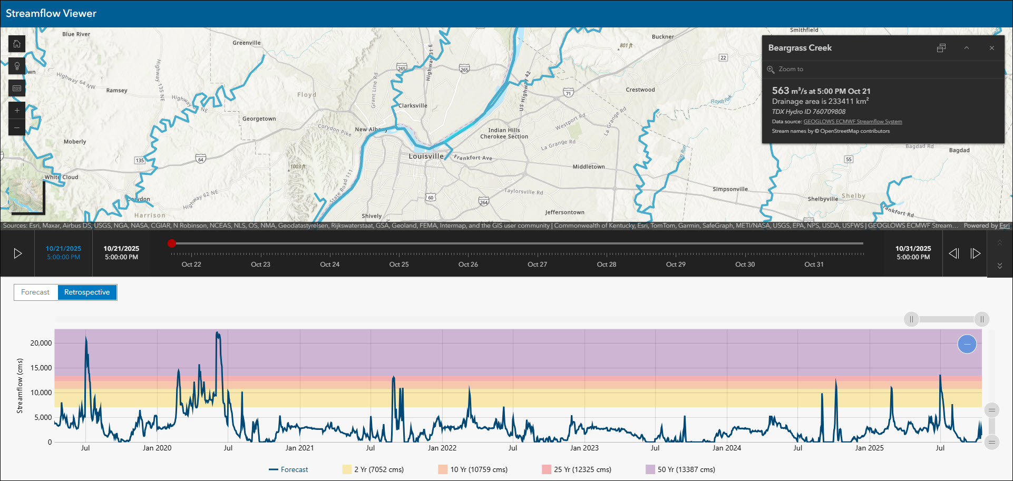
Task: Click the lightbulb icon on the map toolbar
Action: tap(17, 66)
